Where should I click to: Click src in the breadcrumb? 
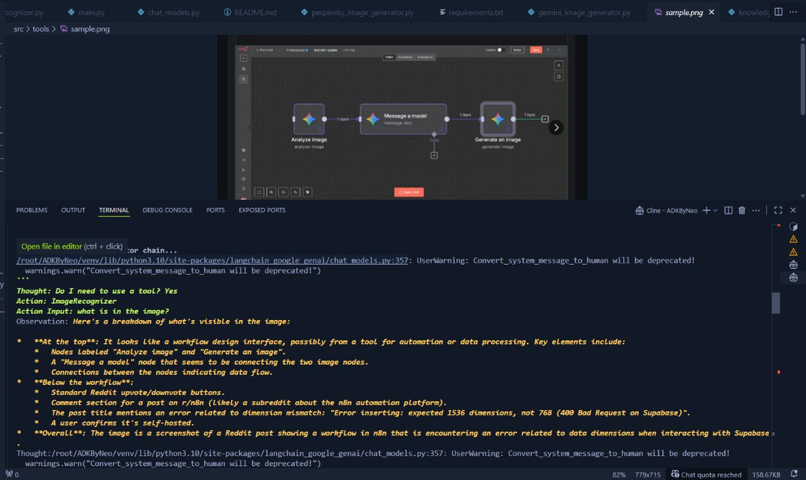click(19, 30)
